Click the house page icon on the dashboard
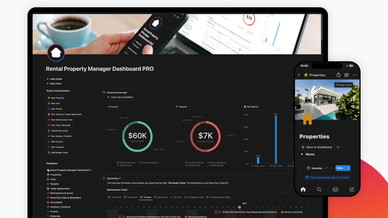The height and width of the screenshot is (218, 388). pos(56,52)
